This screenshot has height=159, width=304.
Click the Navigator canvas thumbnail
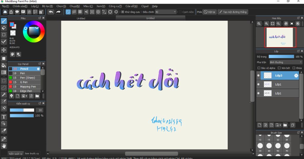click(x=280, y=37)
